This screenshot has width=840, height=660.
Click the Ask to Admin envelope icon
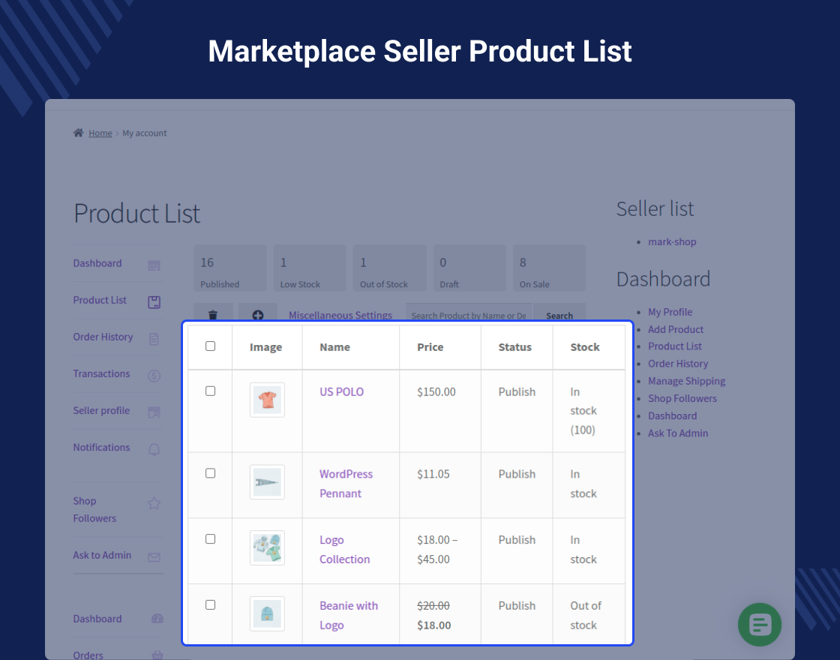154,556
